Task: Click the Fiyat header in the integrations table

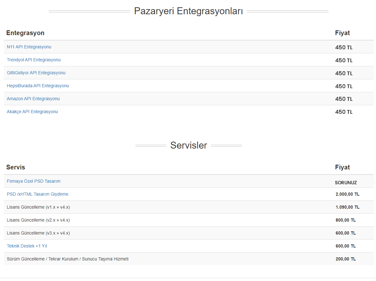Action: coord(342,33)
